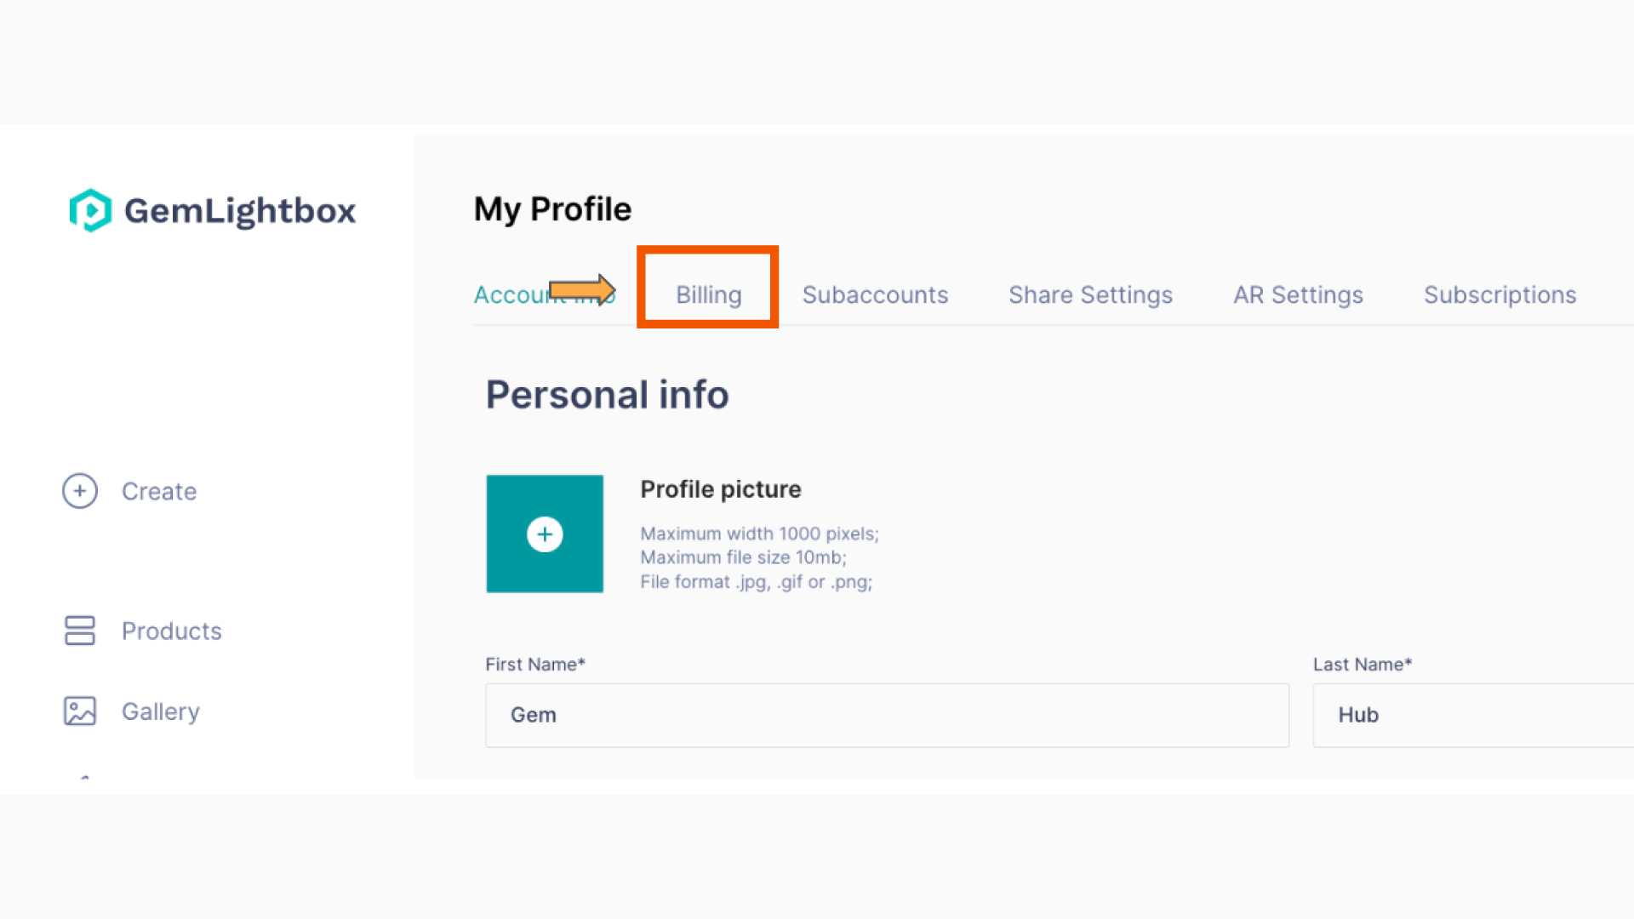1634x919 pixels.
Task: Click the GemLightbox wordmark text
Action: click(242, 210)
